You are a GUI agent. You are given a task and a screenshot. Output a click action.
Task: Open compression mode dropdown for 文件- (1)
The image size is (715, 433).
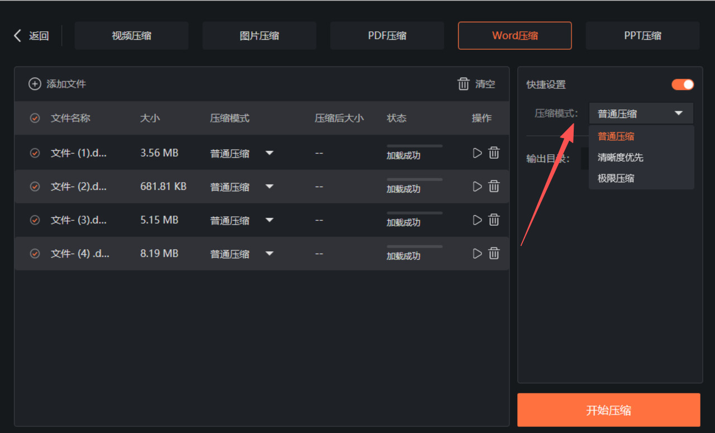point(269,153)
